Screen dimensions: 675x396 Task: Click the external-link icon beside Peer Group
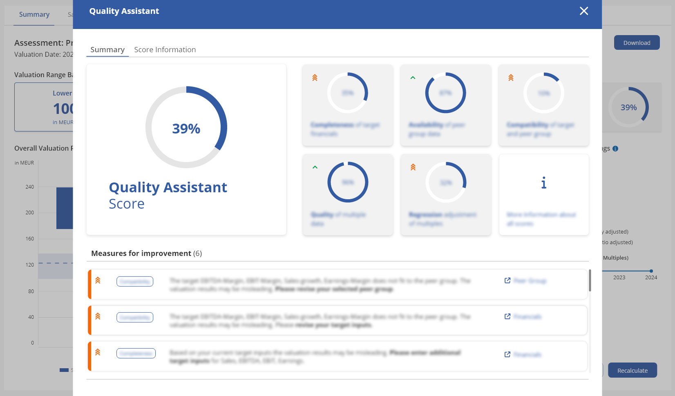click(507, 280)
